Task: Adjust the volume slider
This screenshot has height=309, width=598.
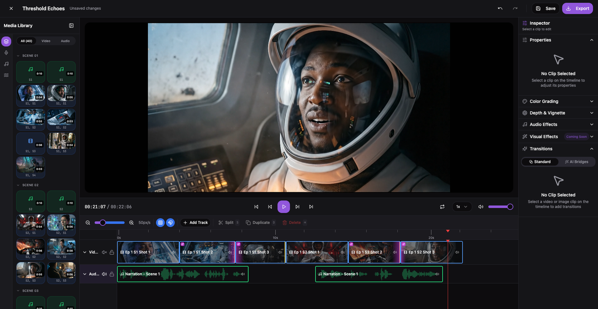Action: (x=501, y=206)
